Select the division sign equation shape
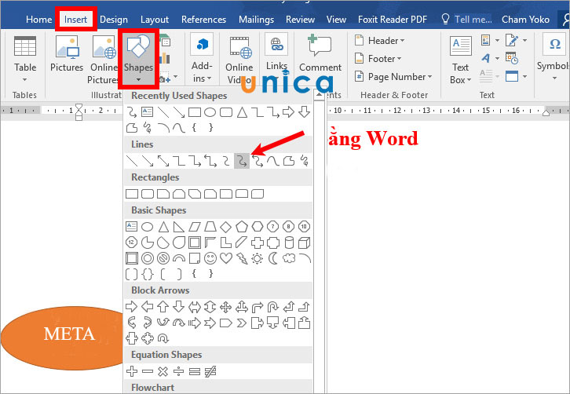570x394 pixels. (179, 371)
